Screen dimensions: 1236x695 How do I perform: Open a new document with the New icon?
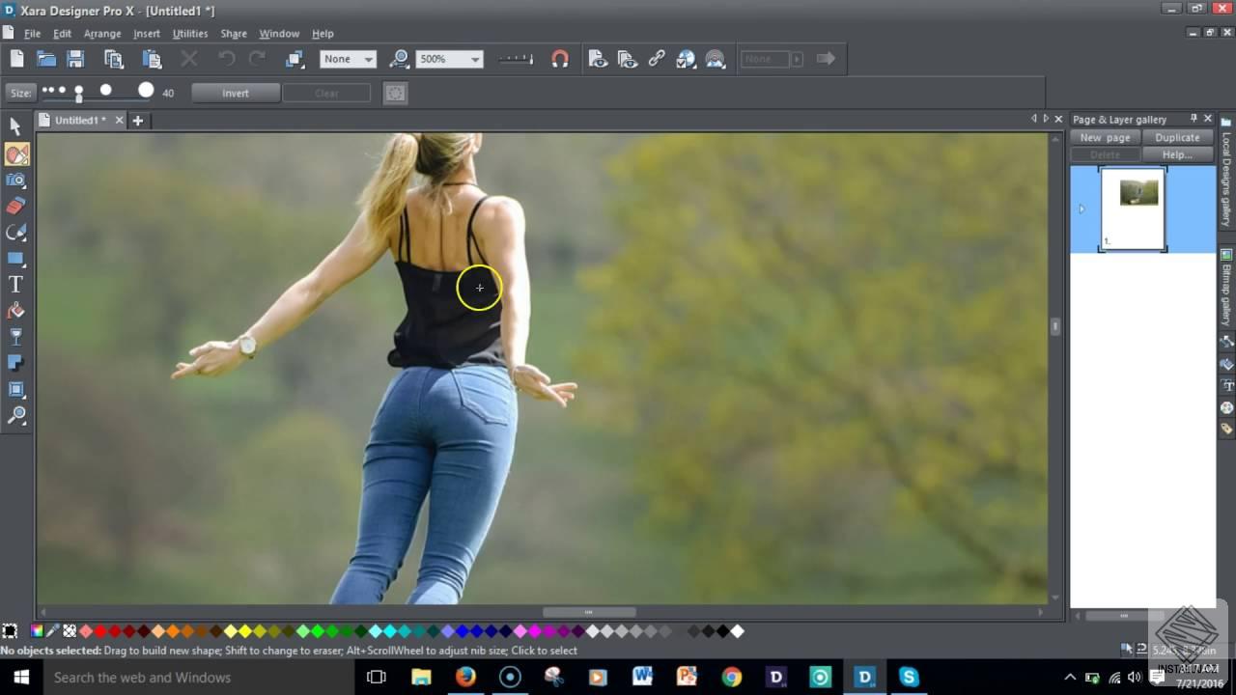pos(15,58)
